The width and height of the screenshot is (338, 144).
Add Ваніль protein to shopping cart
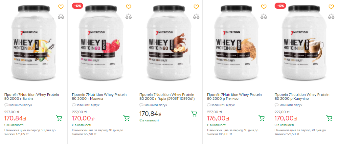point(59,118)
